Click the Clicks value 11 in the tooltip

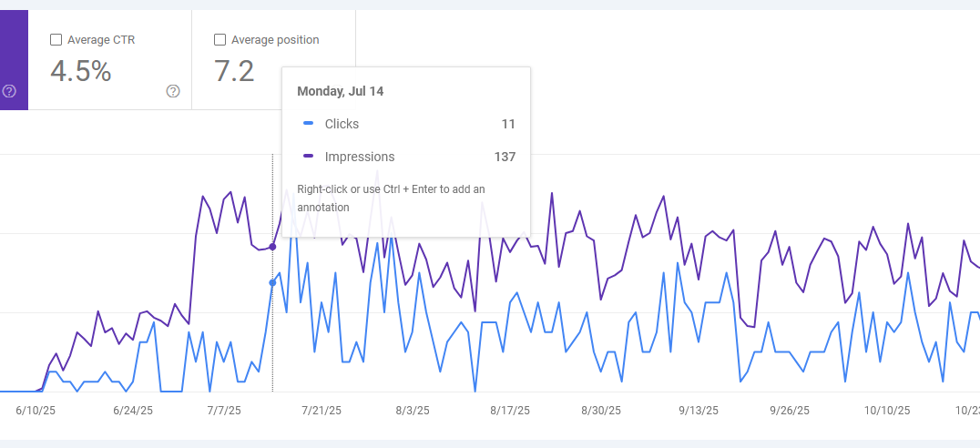click(508, 124)
